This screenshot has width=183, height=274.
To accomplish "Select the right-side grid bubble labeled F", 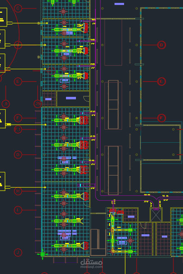I will click(x=161, y=118).
